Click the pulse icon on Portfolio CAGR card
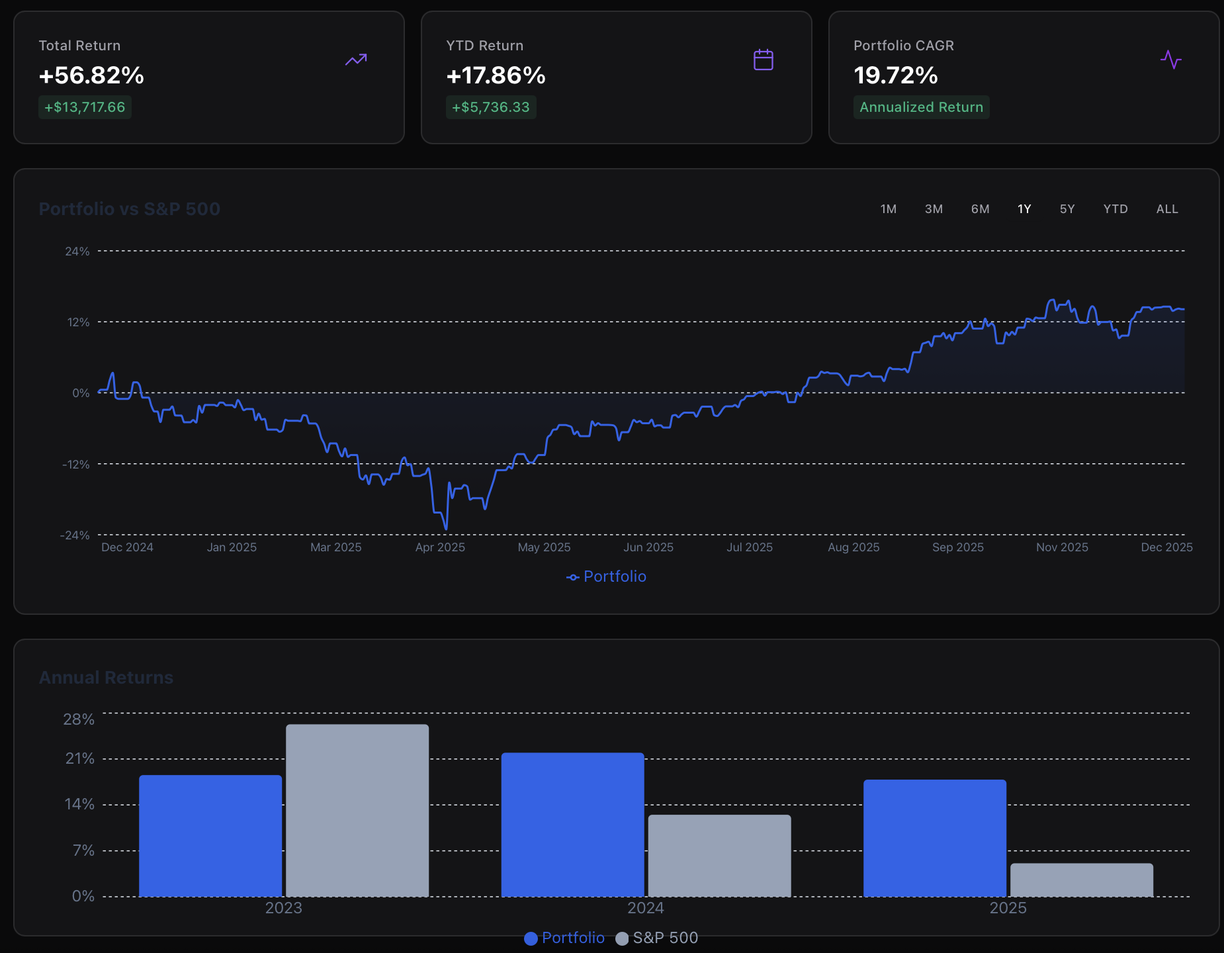1224x953 pixels. pyautogui.click(x=1171, y=60)
